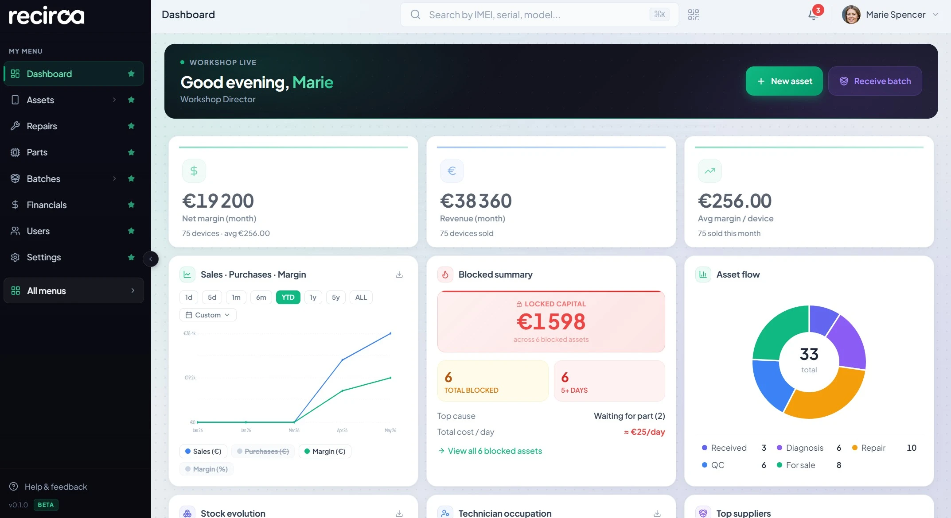Click the Net margin dollar icon
Image resolution: width=951 pixels, height=518 pixels.
pos(194,171)
